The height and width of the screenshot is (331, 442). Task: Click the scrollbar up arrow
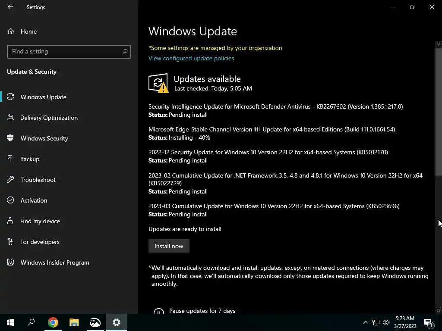[439, 45]
